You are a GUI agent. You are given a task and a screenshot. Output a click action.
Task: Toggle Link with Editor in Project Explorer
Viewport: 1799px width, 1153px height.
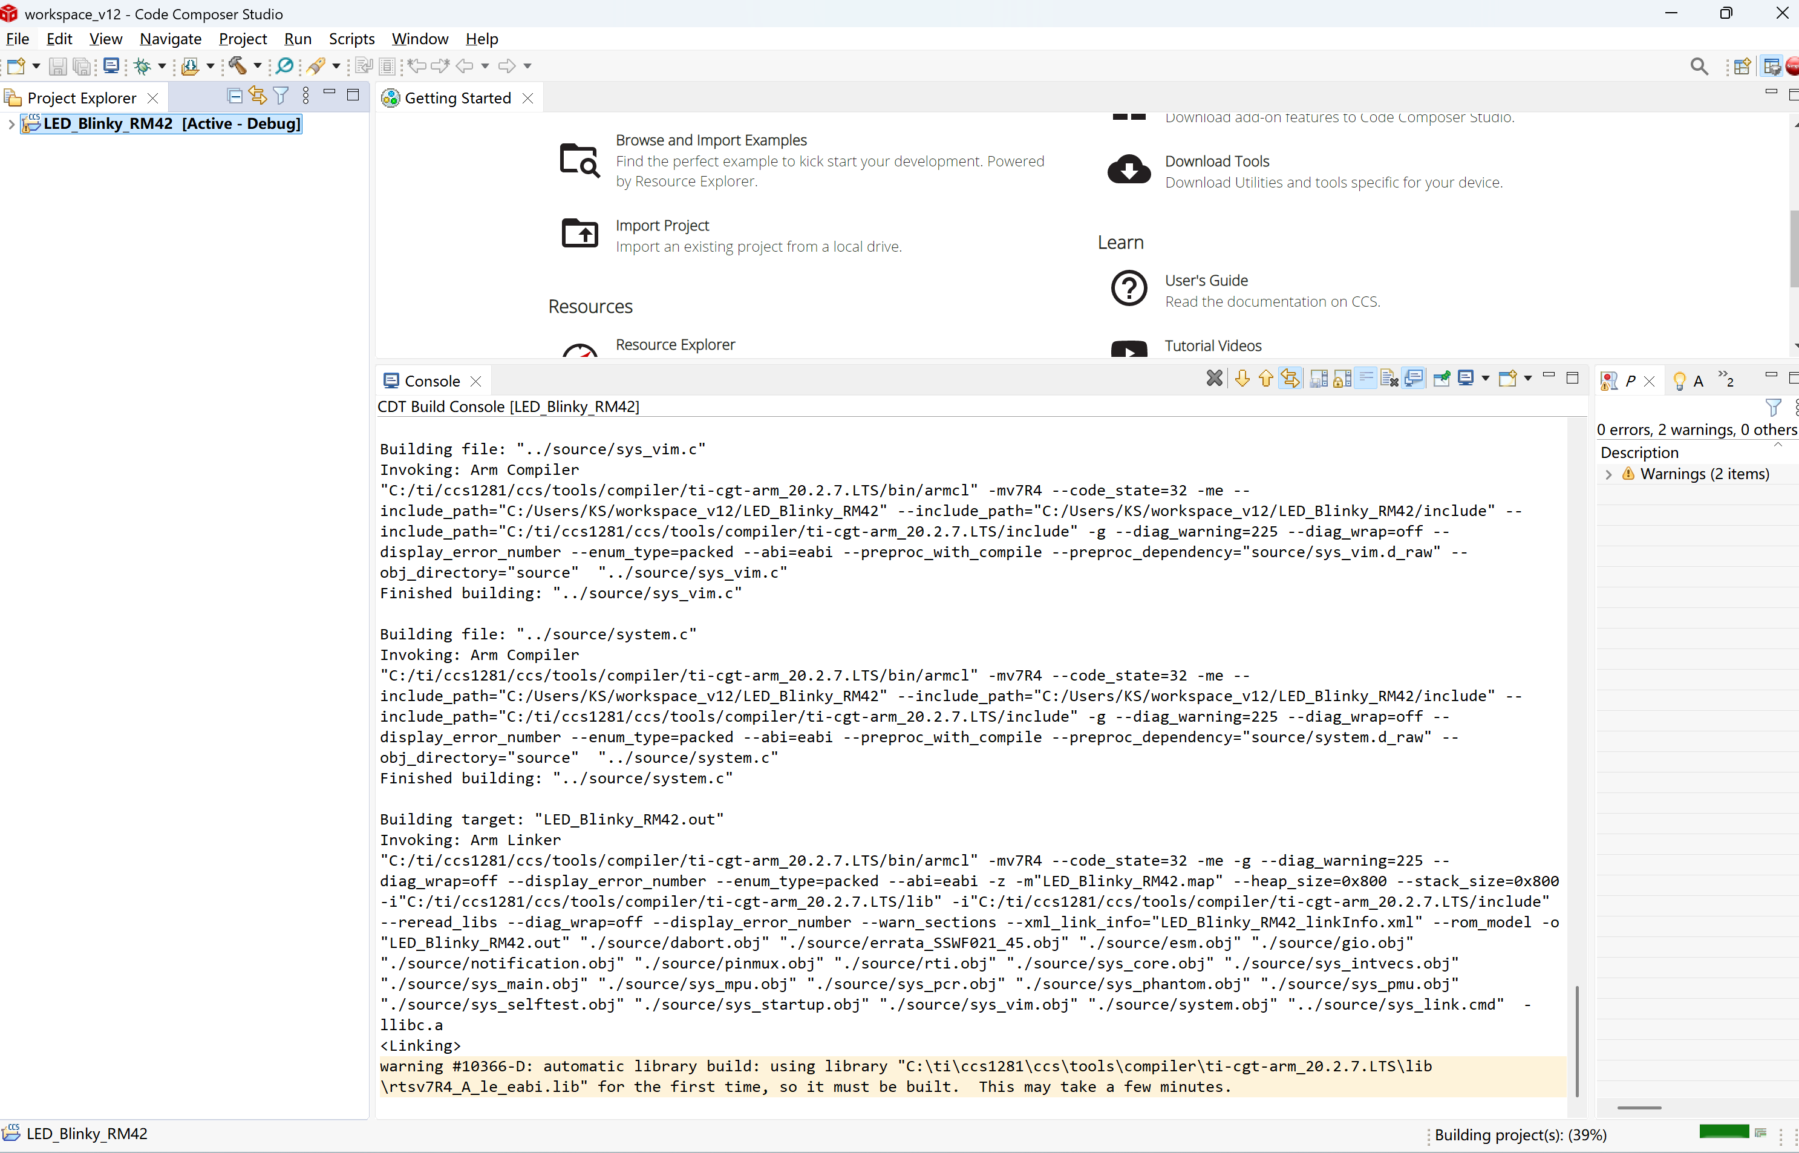(258, 96)
